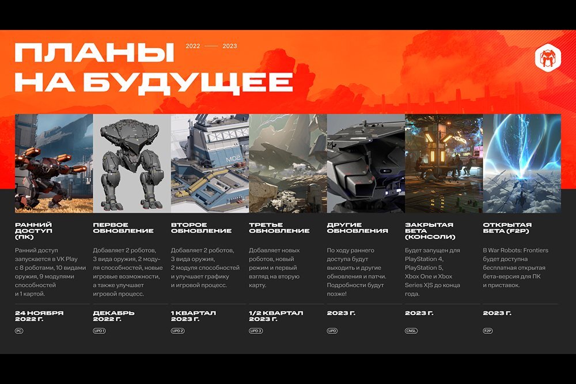Click the 2023 year label in header

click(230, 46)
